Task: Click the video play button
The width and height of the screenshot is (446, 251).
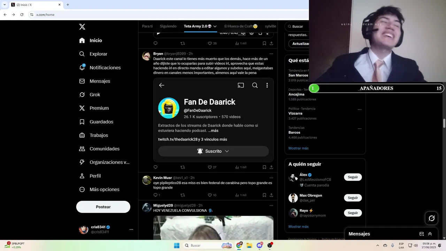Action: click(x=159, y=33)
